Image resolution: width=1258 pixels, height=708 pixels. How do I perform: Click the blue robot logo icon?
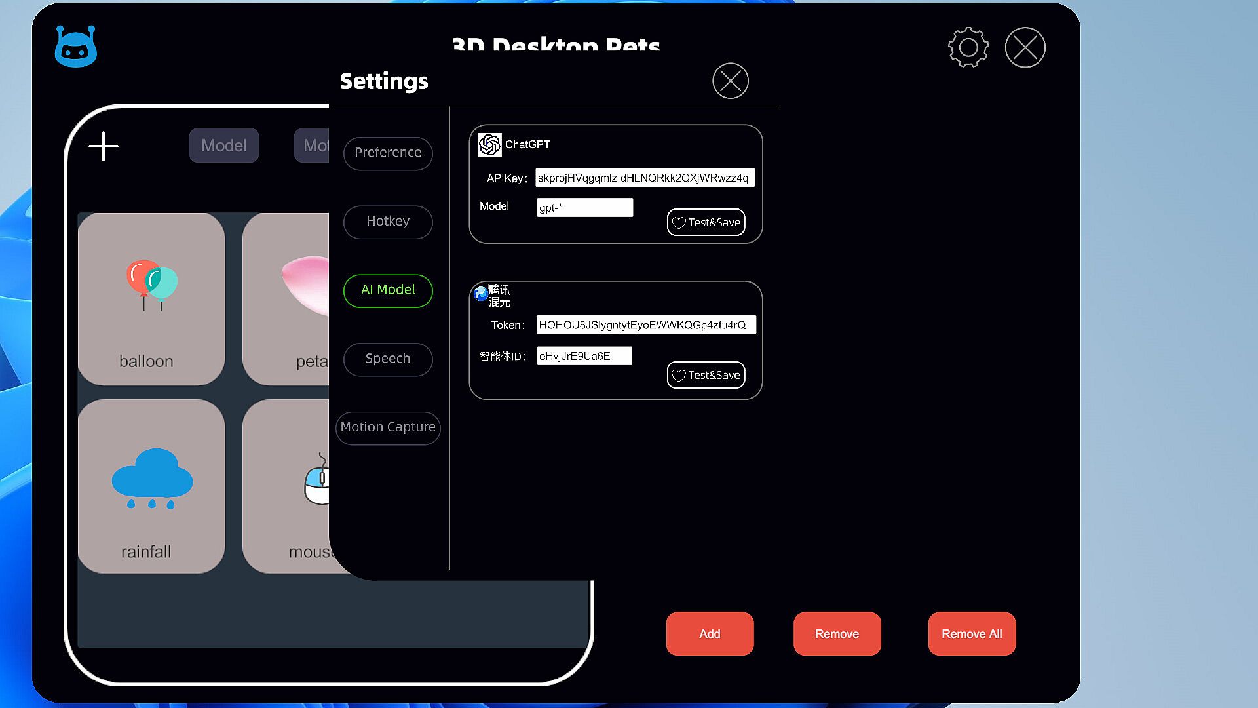click(x=76, y=47)
